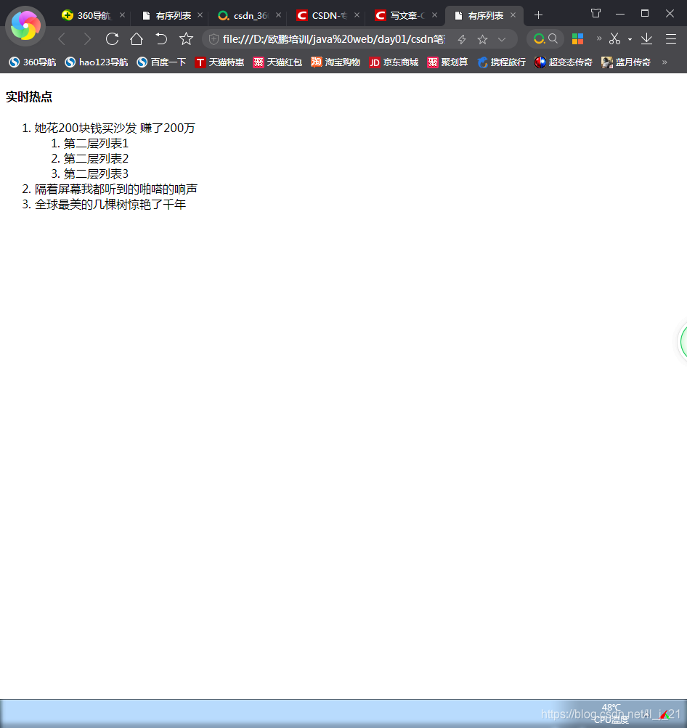
Task: Click the CPU温度 48℃ status indicator
Action: point(611,713)
